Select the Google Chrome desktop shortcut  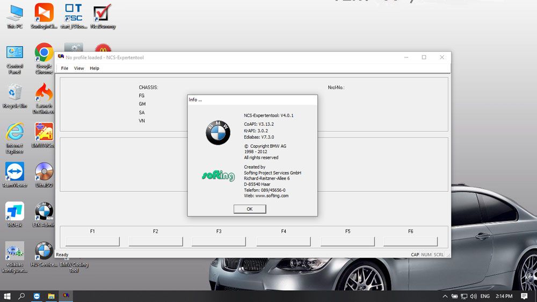(44, 58)
